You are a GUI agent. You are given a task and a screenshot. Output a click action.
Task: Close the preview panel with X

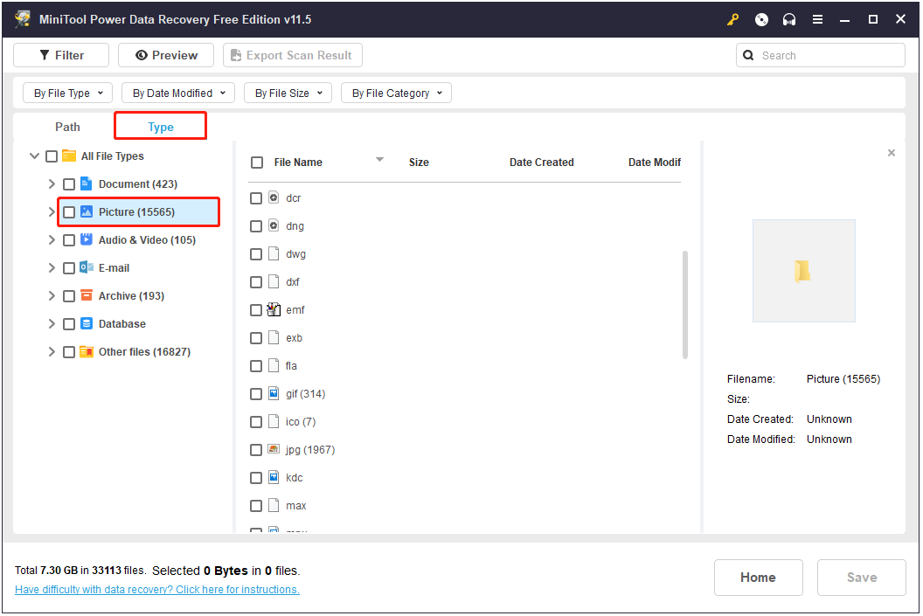pyautogui.click(x=892, y=153)
